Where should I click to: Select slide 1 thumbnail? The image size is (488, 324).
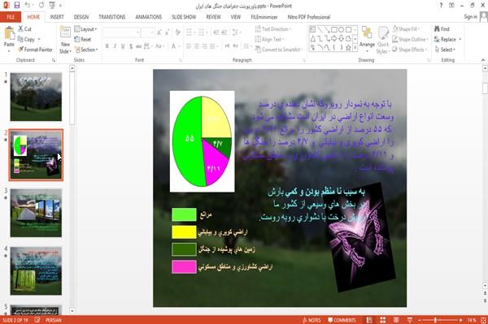pos(36,97)
